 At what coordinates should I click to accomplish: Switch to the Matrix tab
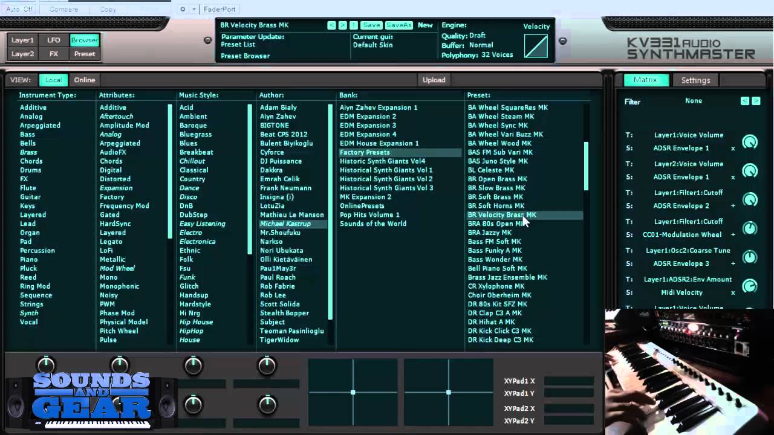coord(645,80)
